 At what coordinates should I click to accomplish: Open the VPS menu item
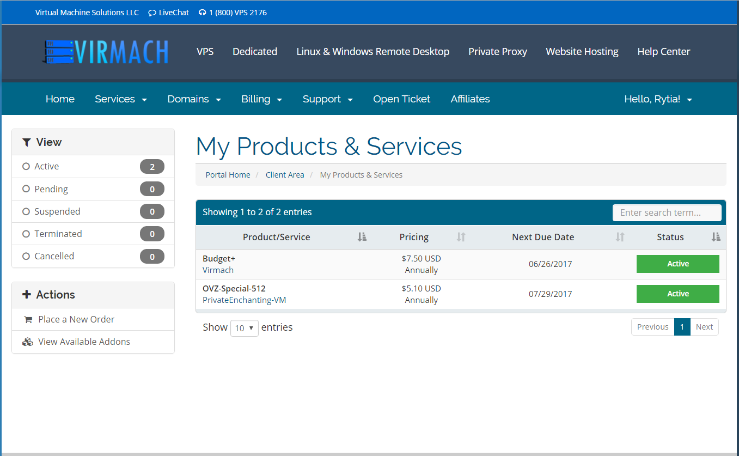coord(205,52)
